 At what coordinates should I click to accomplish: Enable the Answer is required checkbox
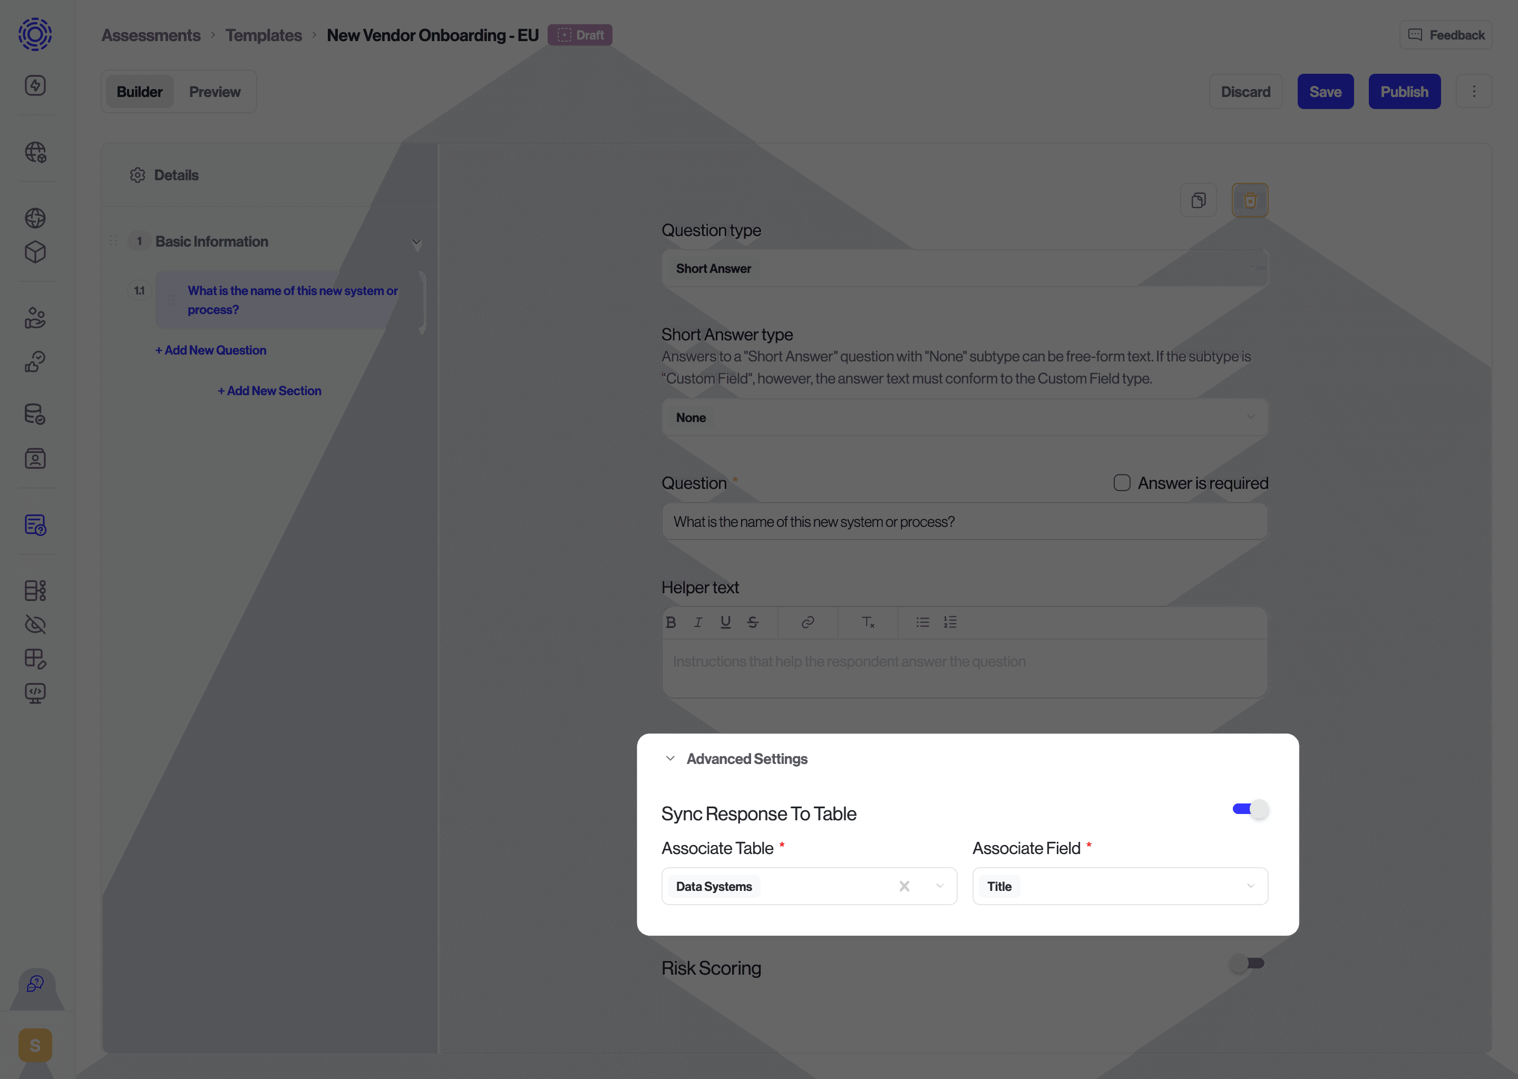(x=1122, y=483)
